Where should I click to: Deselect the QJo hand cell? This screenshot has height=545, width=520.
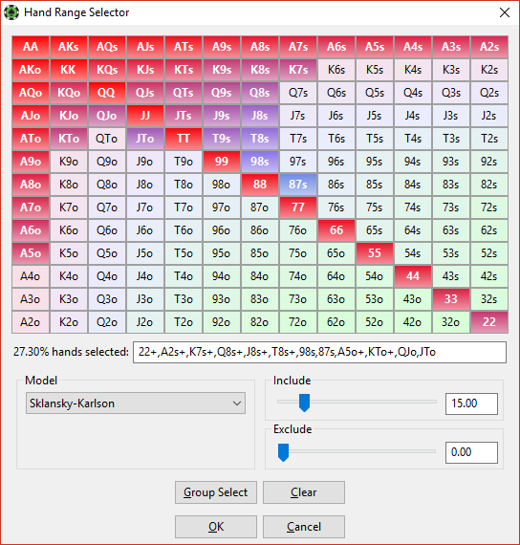(107, 116)
